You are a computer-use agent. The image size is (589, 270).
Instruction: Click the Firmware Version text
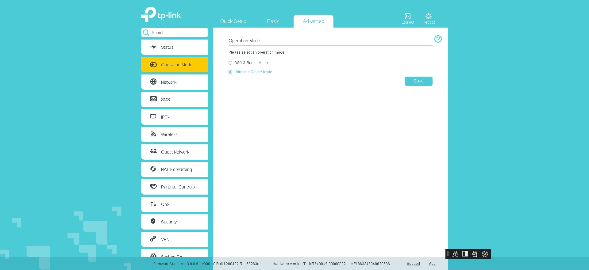click(206, 264)
